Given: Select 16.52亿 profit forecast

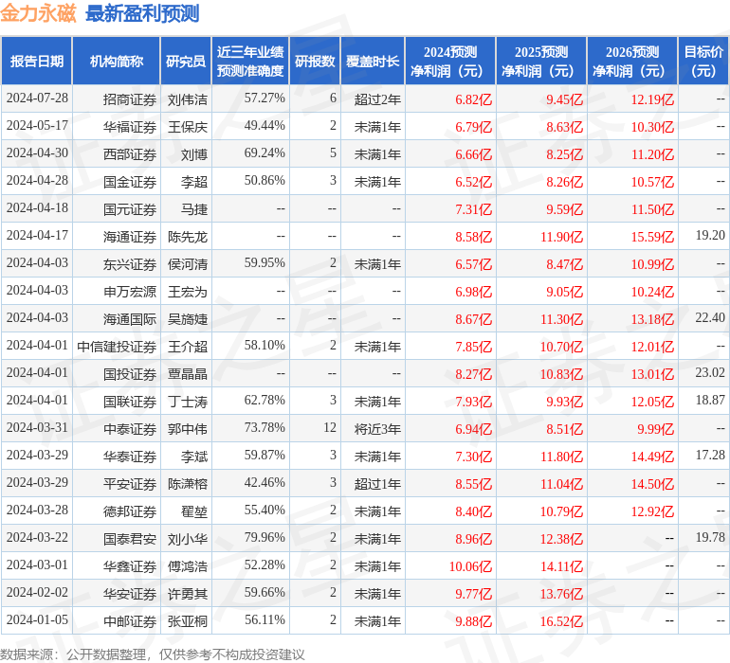Looking at the screenshot, I should click(x=561, y=621).
